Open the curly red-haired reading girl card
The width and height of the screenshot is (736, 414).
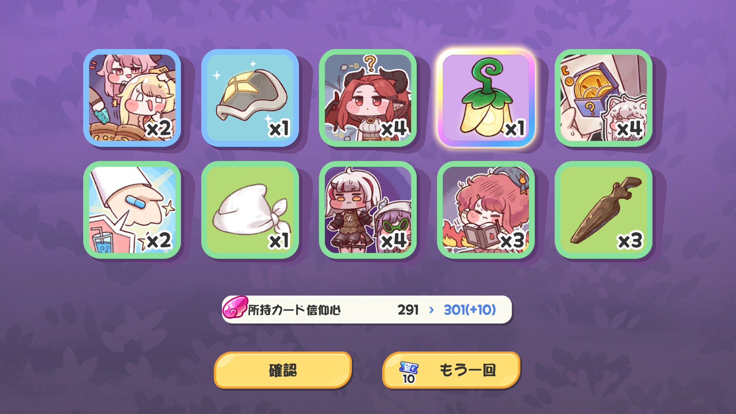pos(486,210)
